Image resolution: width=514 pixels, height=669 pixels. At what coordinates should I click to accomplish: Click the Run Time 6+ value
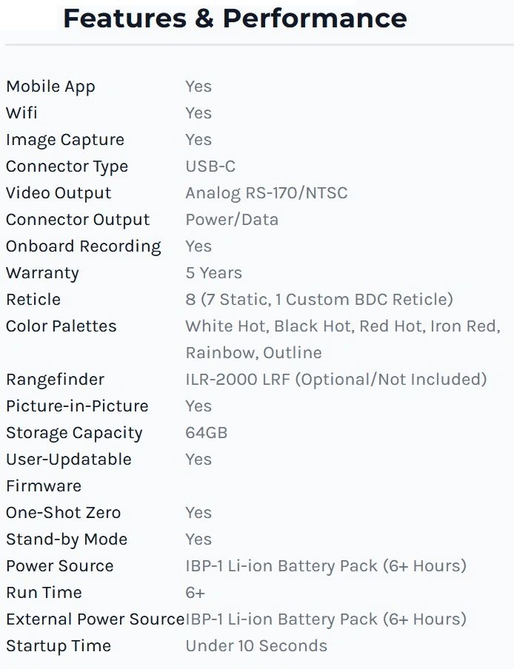(195, 593)
